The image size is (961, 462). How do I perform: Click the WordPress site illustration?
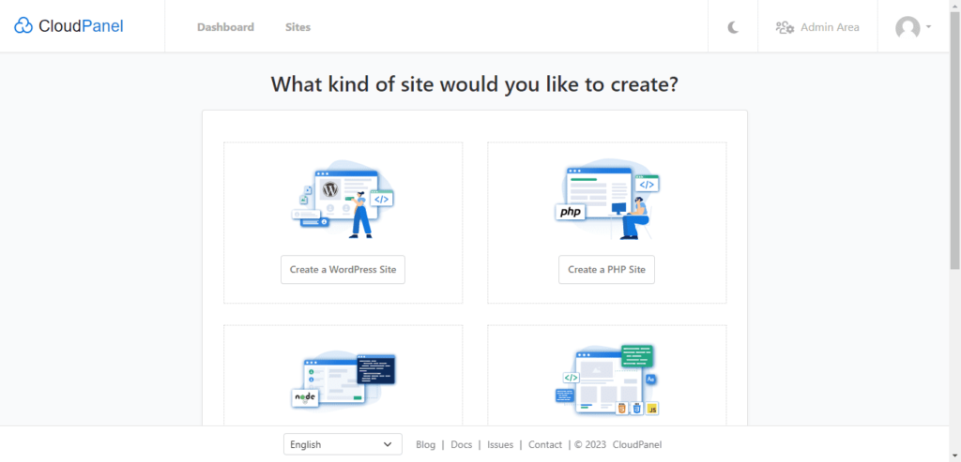pos(343,199)
